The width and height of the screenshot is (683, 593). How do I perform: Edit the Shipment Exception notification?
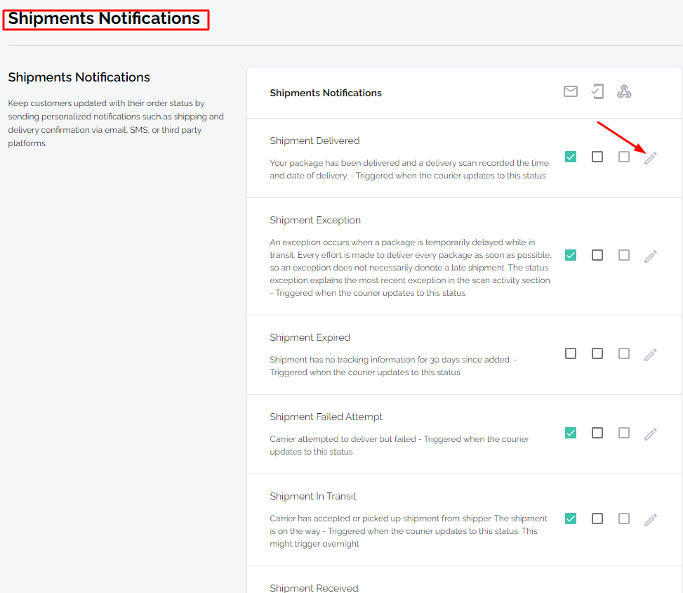650,256
